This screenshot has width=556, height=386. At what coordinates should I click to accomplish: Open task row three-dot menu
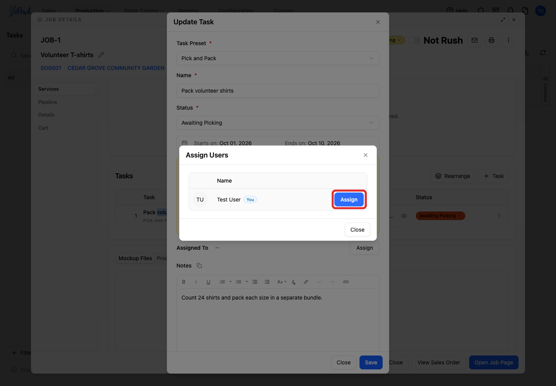click(499, 216)
